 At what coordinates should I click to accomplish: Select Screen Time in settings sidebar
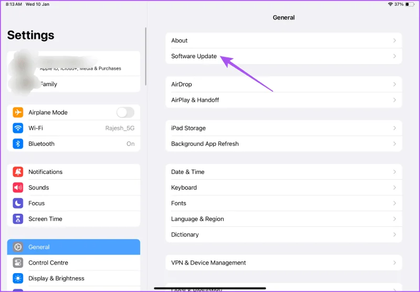[x=73, y=219]
